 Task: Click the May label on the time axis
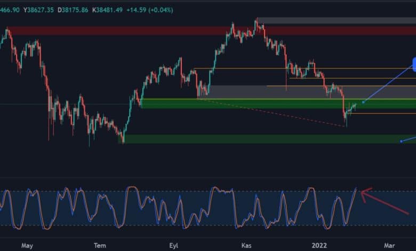point(28,245)
